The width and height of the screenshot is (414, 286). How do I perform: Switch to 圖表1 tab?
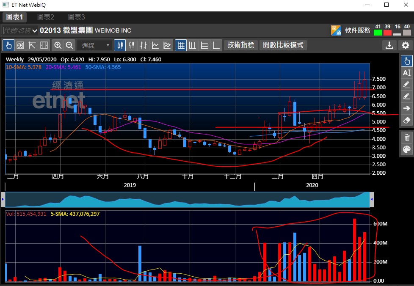pos(15,17)
